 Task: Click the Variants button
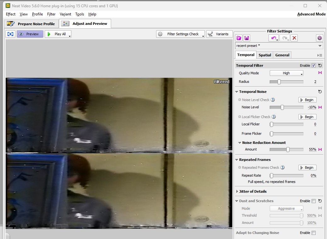coord(219,34)
